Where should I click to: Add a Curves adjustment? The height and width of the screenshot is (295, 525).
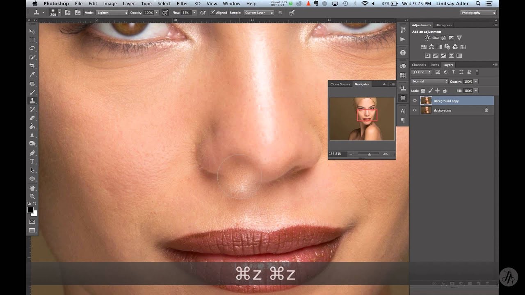443,38
